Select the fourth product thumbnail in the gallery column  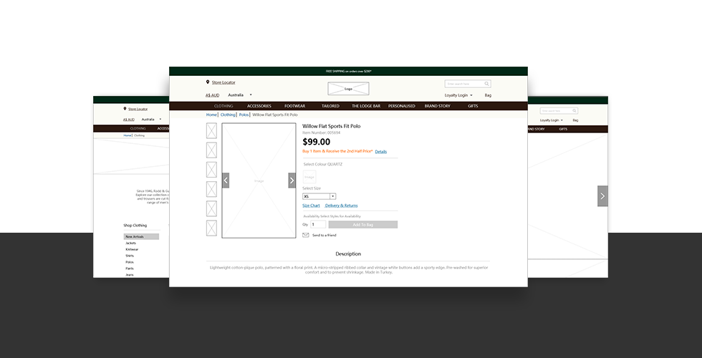coord(211,189)
